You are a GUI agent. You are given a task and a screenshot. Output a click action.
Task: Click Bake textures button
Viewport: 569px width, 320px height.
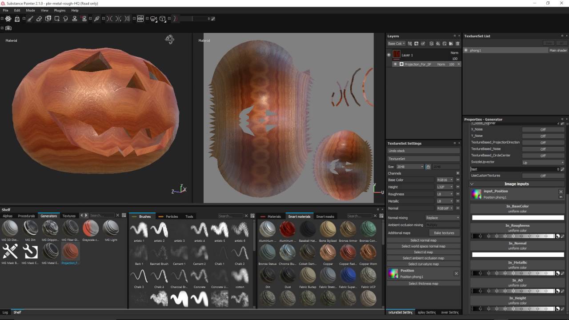tap(444, 233)
